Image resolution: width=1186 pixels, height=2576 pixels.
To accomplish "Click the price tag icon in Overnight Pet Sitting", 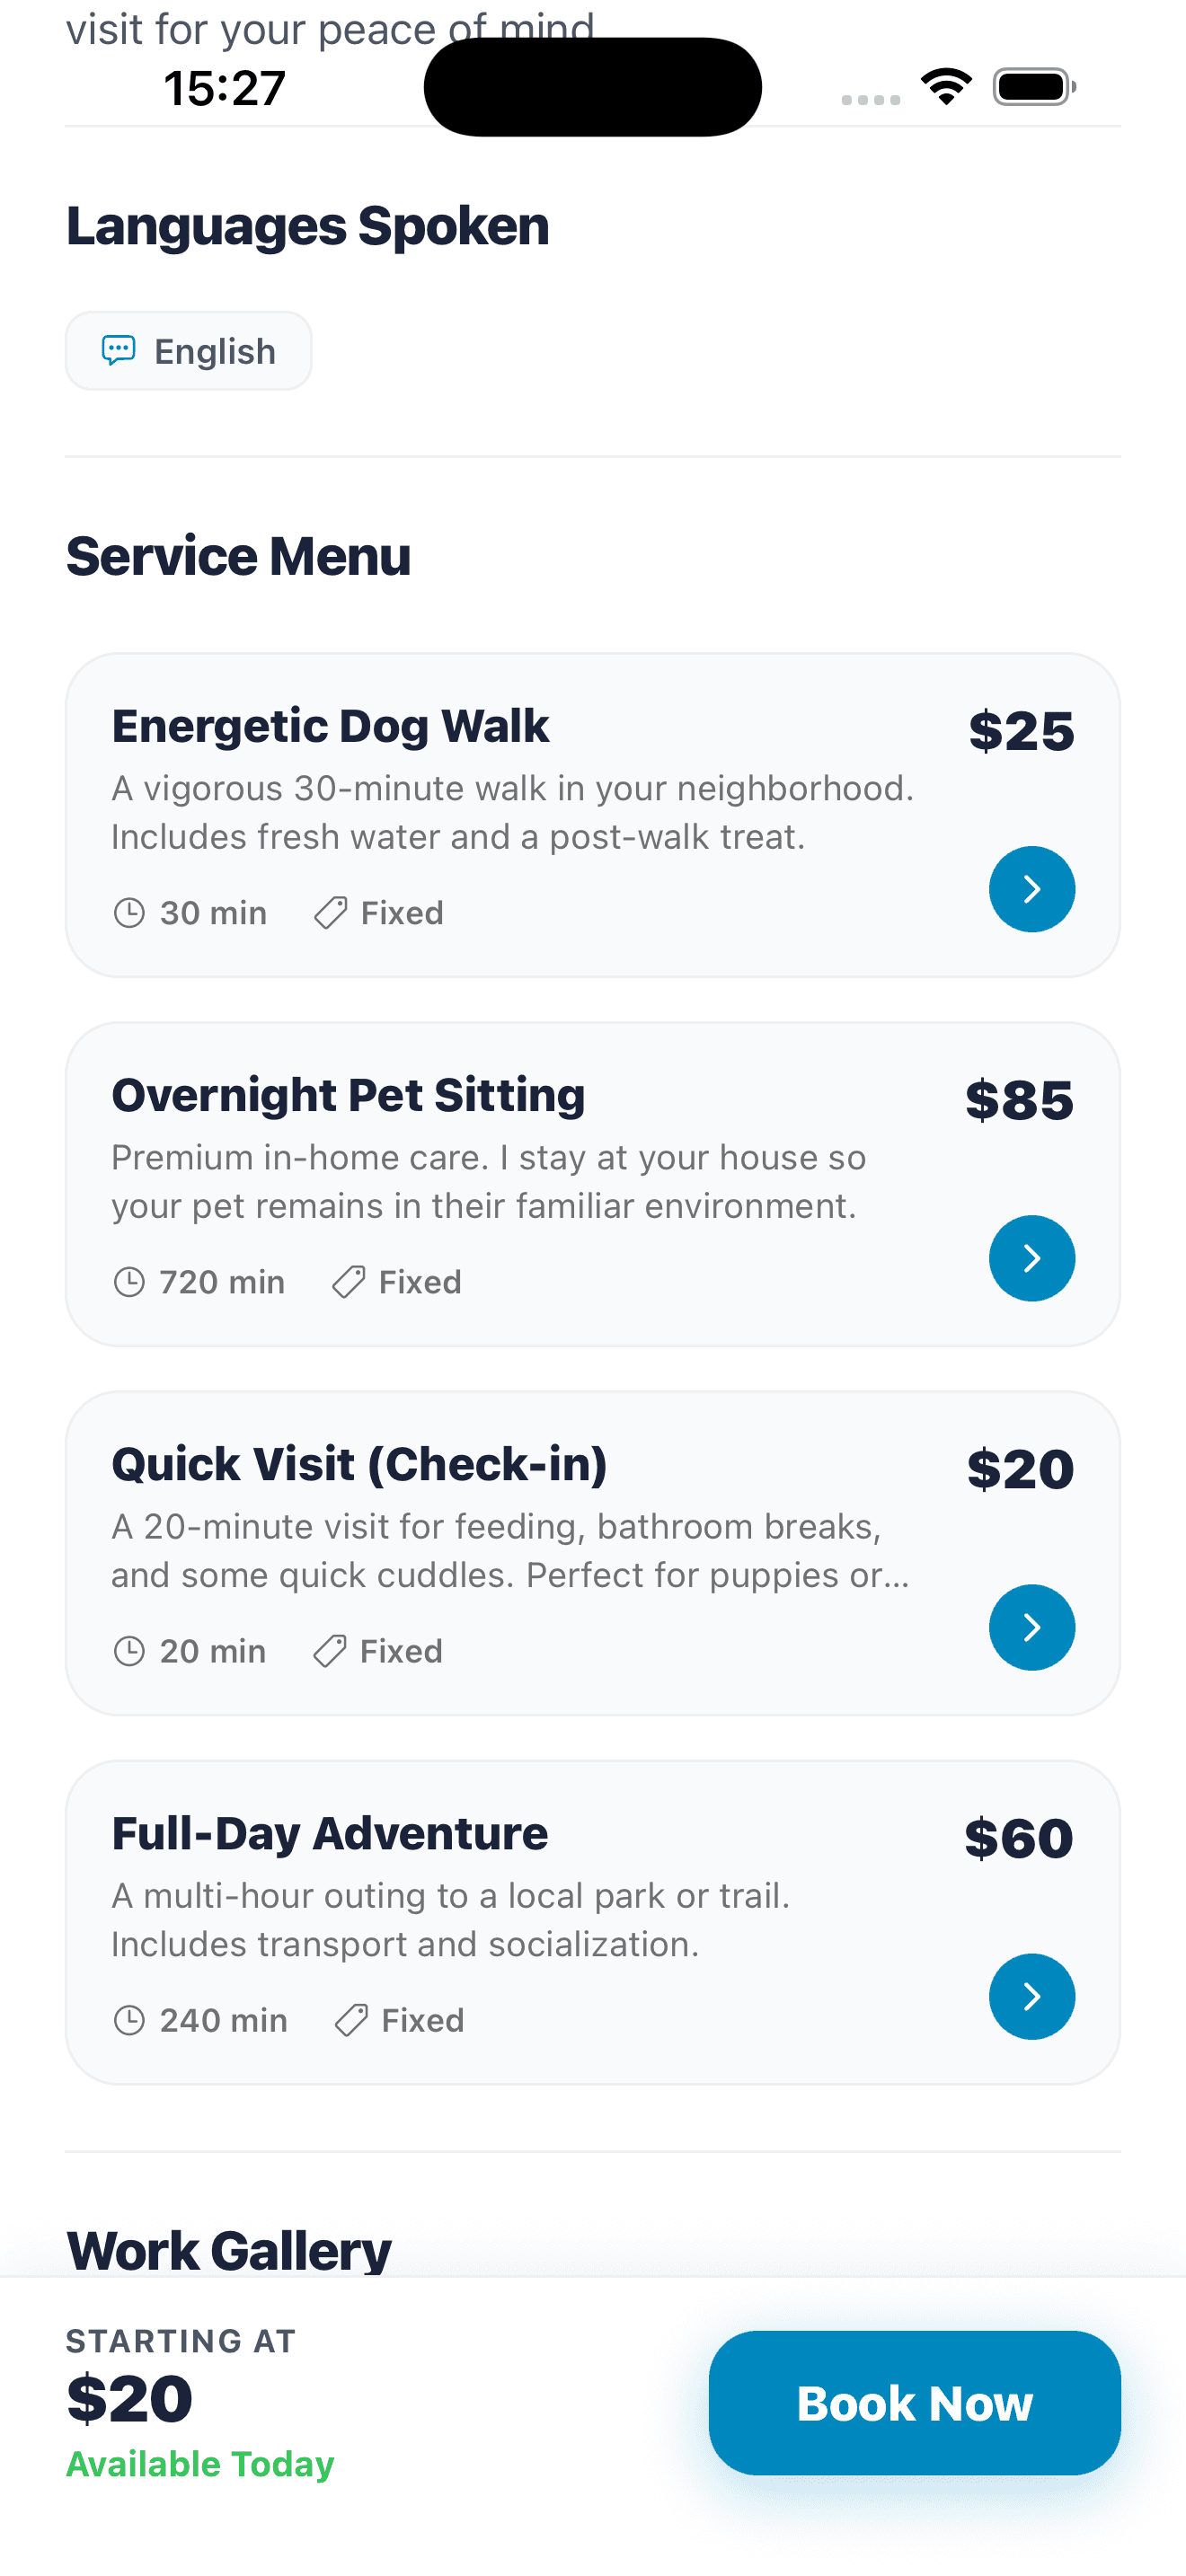I will pos(348,1282).
